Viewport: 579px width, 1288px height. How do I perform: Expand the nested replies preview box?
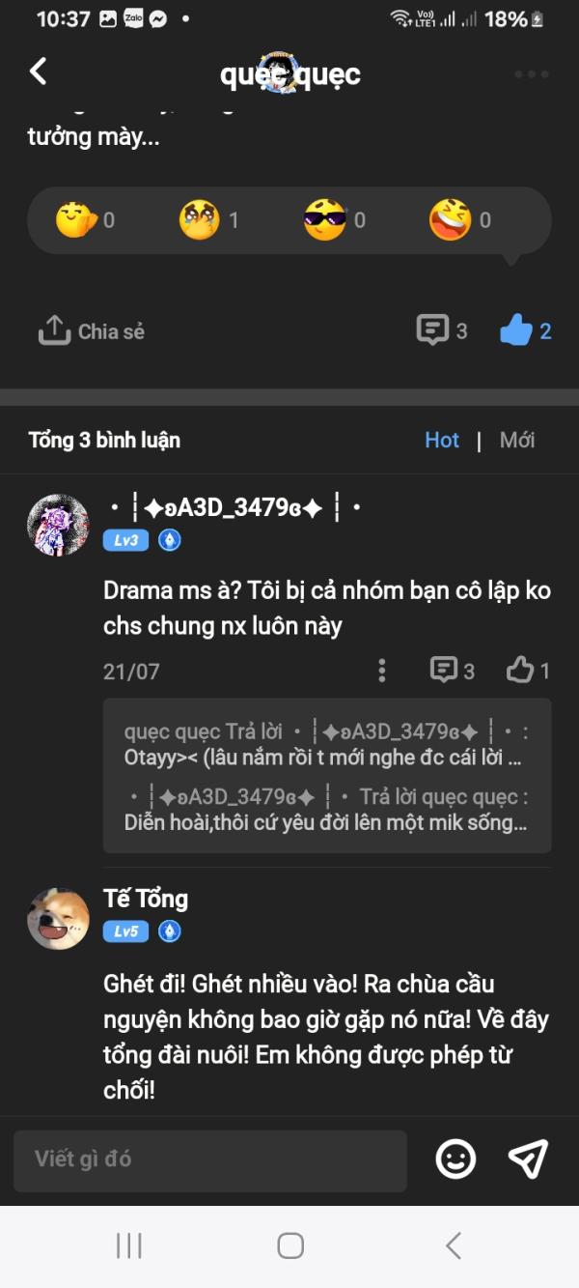pyautogui.click(x=327, y=777)
